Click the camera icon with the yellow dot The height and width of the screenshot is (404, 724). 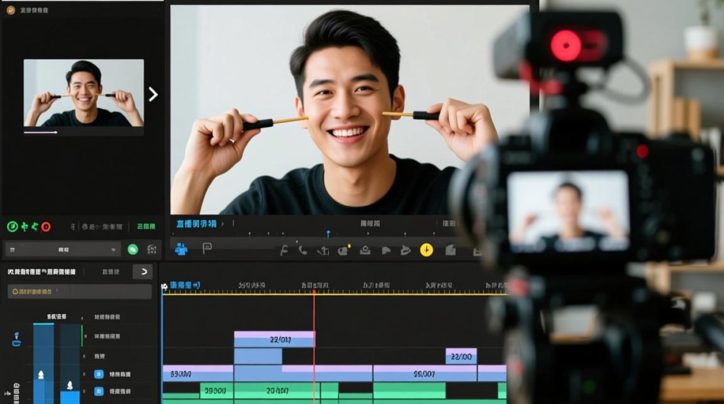tap(344, 250)
